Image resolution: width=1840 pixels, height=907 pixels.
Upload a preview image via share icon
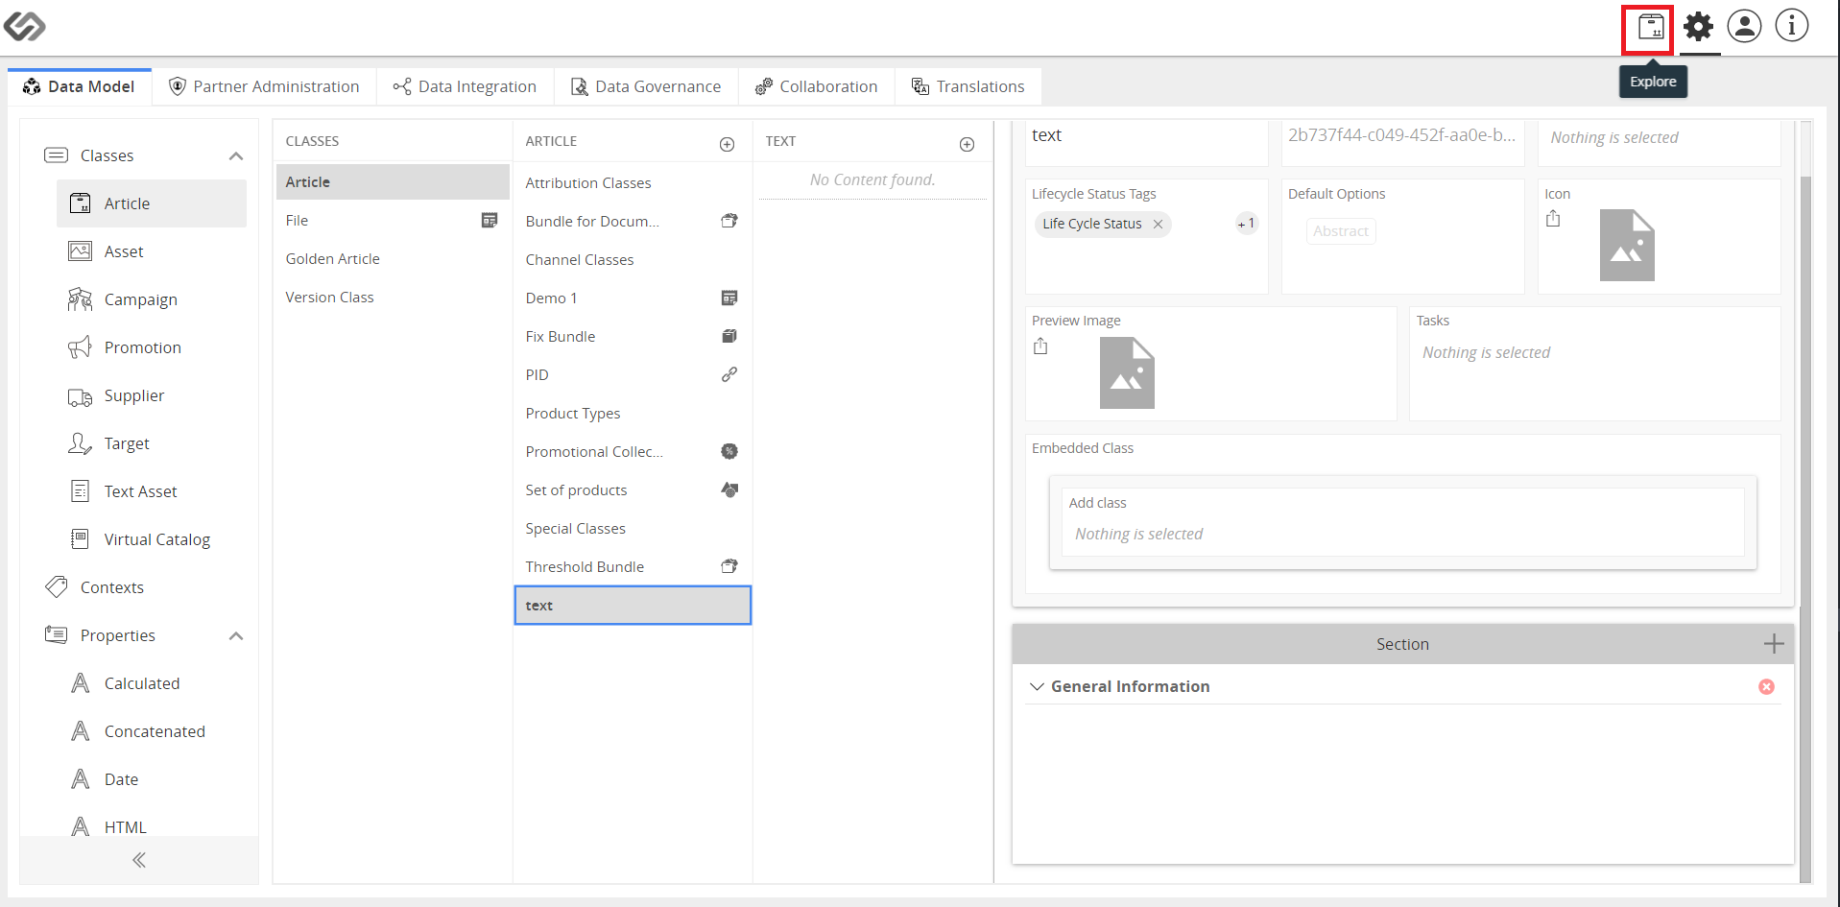[1040, 346]
